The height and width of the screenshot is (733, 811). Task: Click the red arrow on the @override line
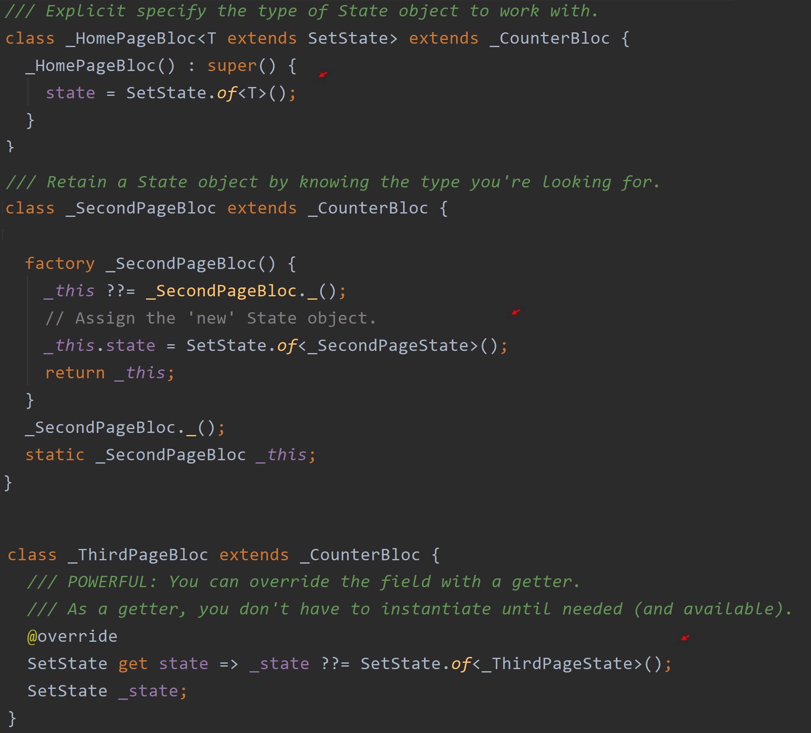coord(685,638)
